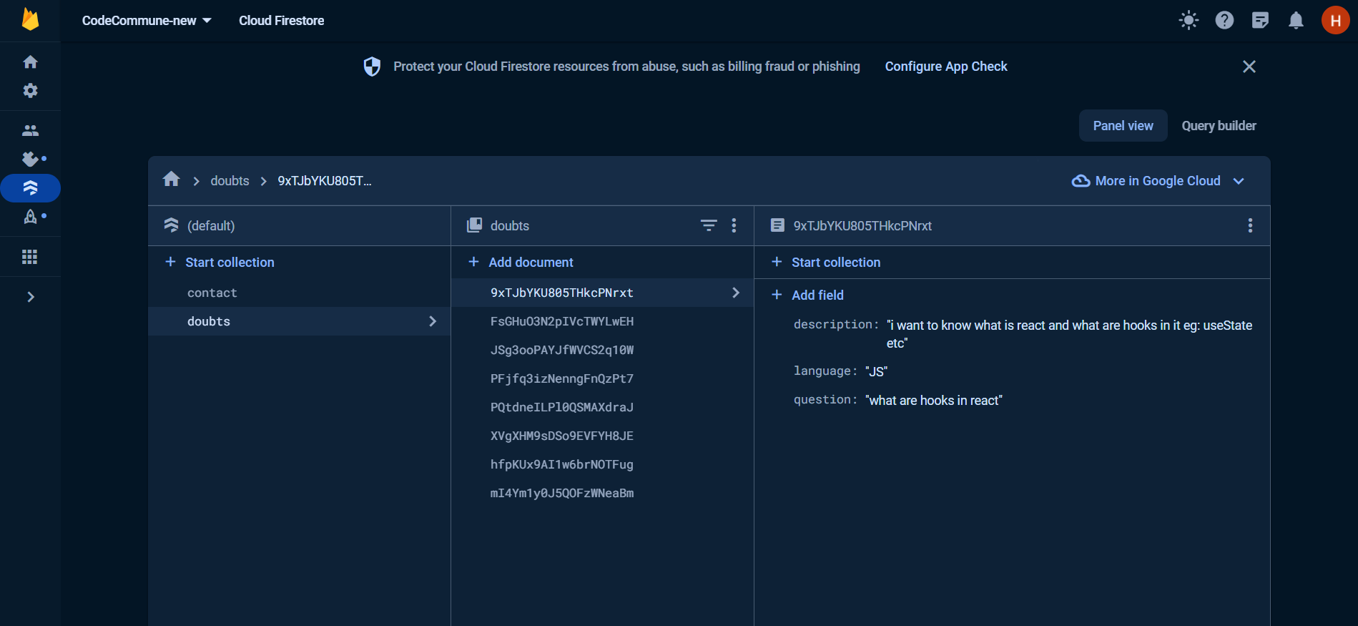This screenshot has height=626, width=1358.
Task: Expand More in Google Cloud dropdown
Action: click(x=1158, y=181)
